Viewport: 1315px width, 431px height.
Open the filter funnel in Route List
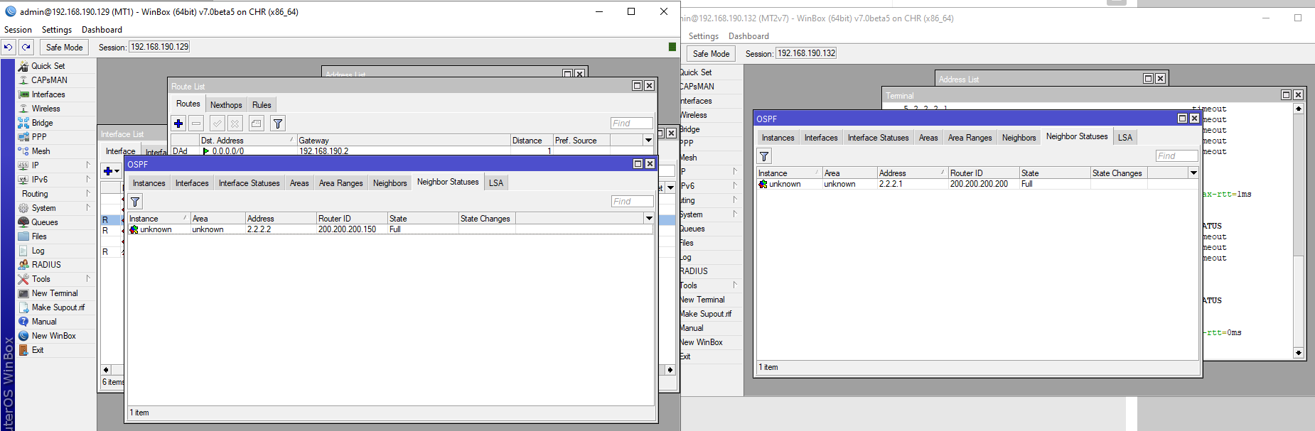[278, 124]
